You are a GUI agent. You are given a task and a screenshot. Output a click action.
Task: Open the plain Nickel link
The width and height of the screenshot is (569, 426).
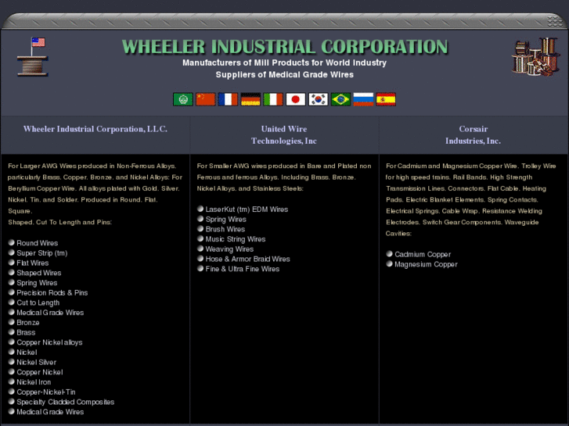point(27,353)
